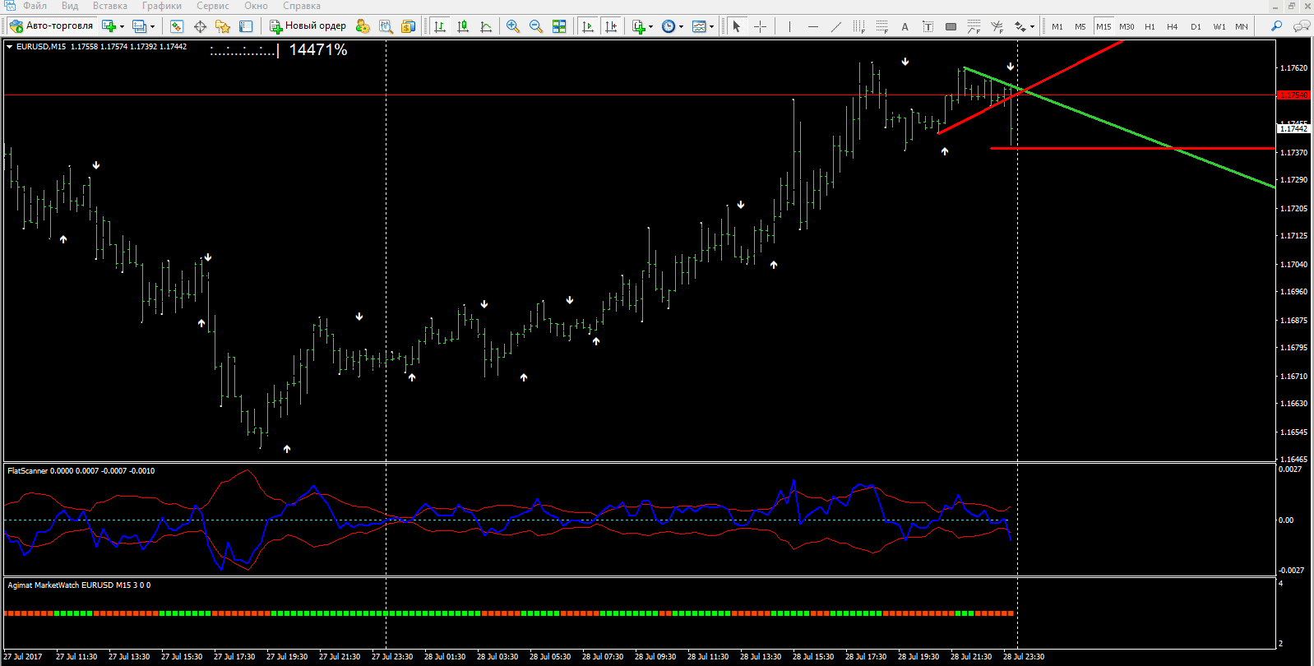Image resolution: width=1314 pixels, height=666 pixels.
Task: Activate the standard cursor mode
Action: (737, 26)
